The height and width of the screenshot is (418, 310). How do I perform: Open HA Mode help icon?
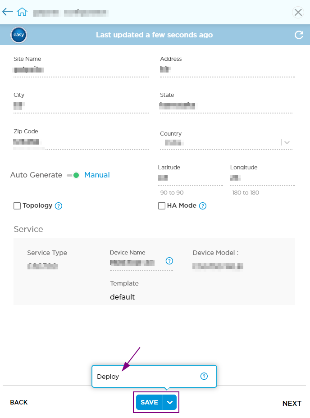pos(203,206)
